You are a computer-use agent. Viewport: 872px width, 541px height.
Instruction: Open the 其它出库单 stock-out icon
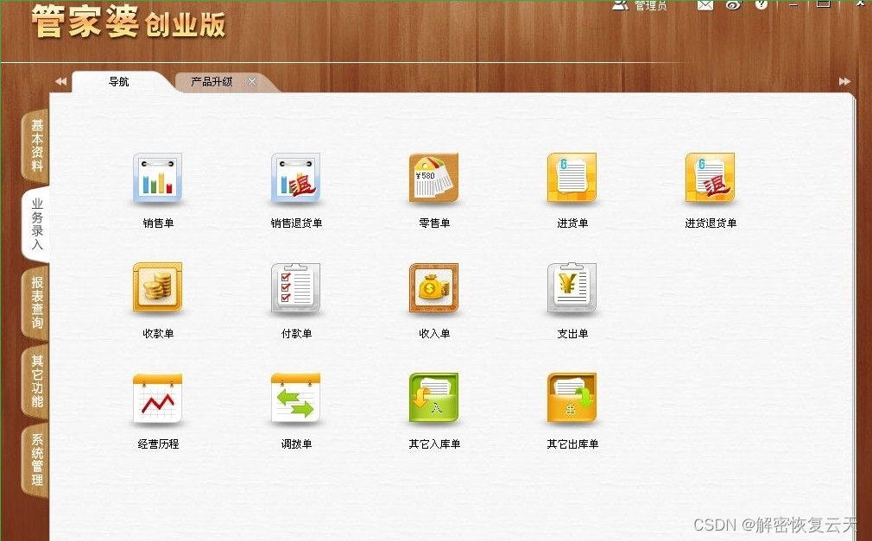[x=572, y=398]
